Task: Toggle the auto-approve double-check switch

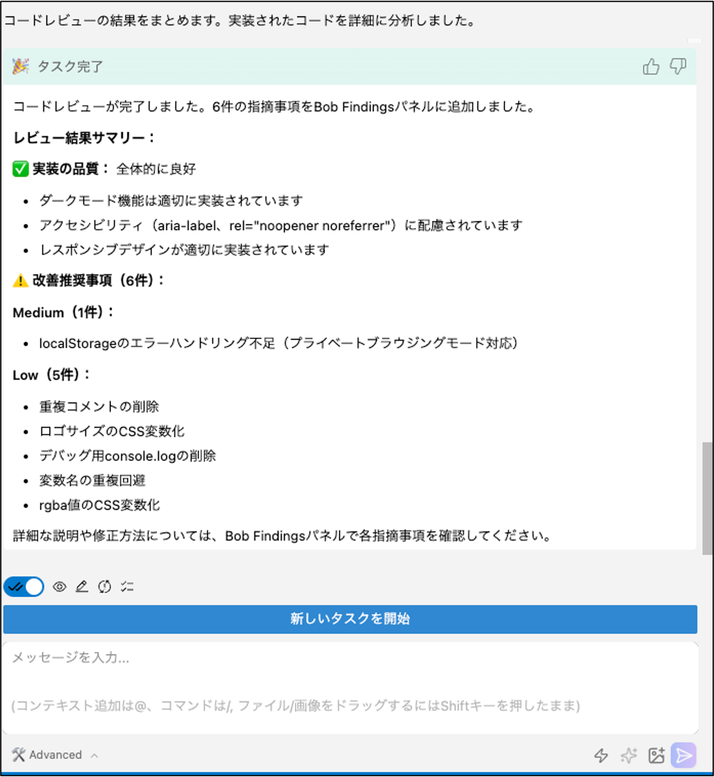Action: click(x=24, y=587)
